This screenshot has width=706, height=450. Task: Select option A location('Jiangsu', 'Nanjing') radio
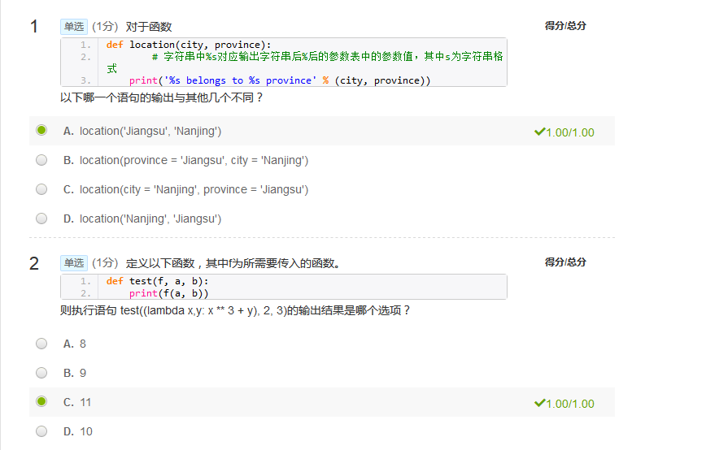[41, 130]
